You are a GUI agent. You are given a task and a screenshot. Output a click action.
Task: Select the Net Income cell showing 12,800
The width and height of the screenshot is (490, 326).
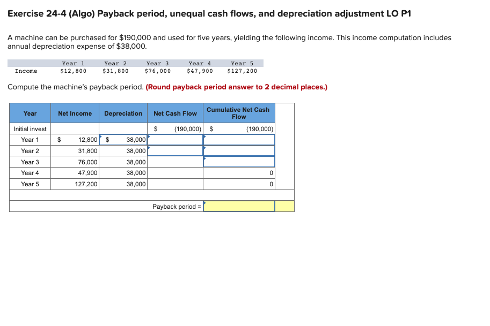[75, 139]
